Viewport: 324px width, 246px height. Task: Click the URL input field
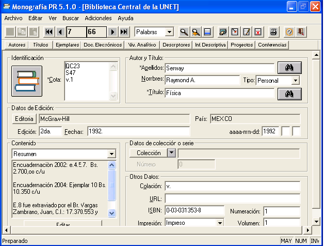[233, 198]
